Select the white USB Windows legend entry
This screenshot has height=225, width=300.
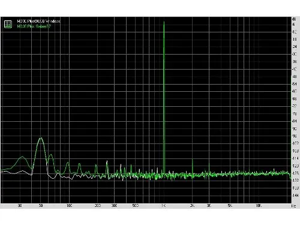click(x=38, y=21)
